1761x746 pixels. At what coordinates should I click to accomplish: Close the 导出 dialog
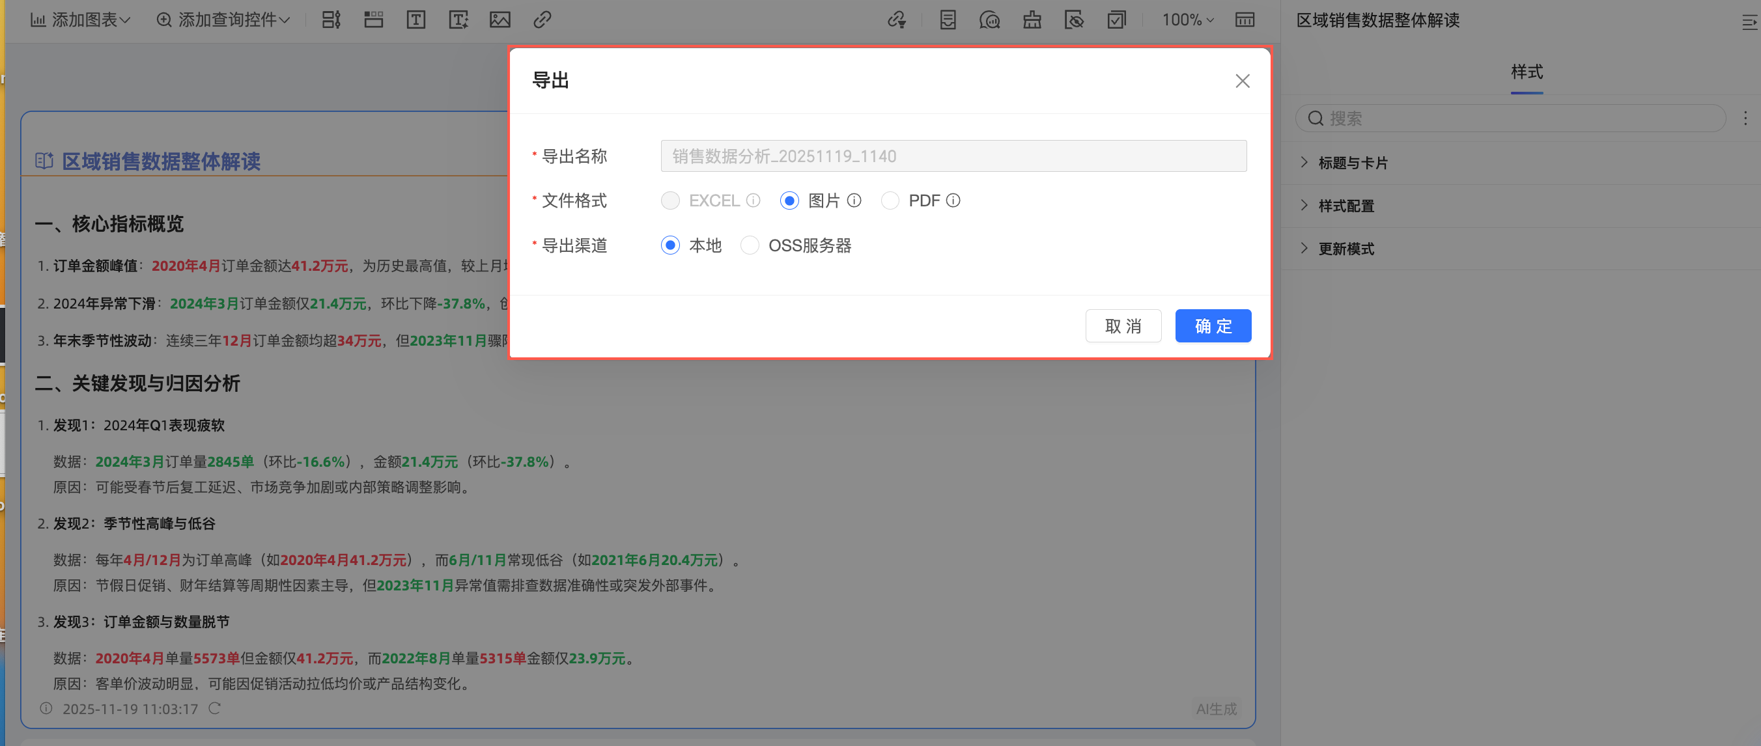tap(1242, 81)
